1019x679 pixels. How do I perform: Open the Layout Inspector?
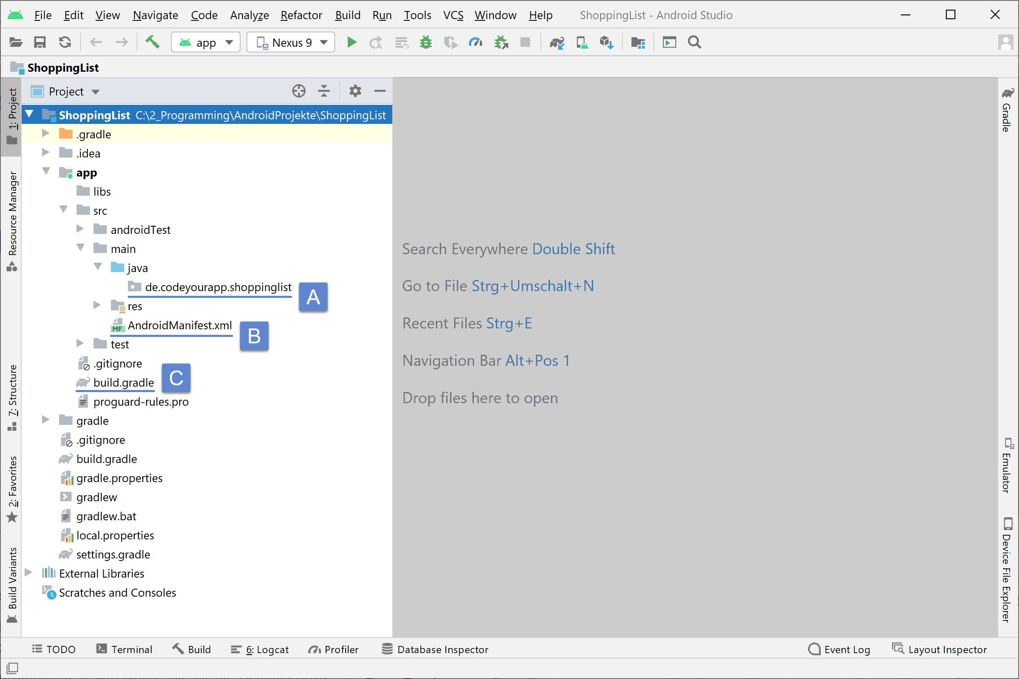tap(939, 649)
